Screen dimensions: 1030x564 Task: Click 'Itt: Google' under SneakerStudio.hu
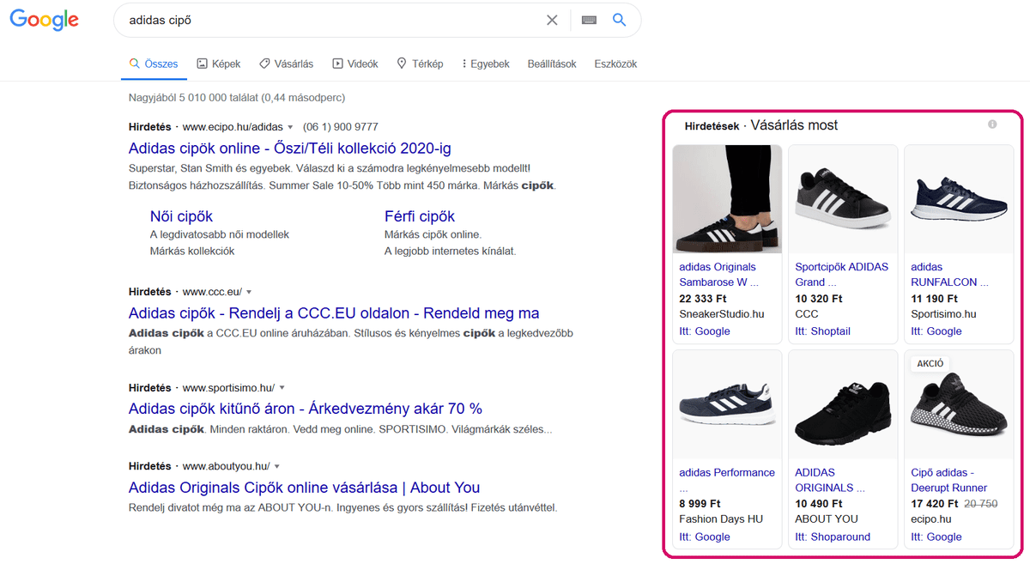(x=705, y=331)
